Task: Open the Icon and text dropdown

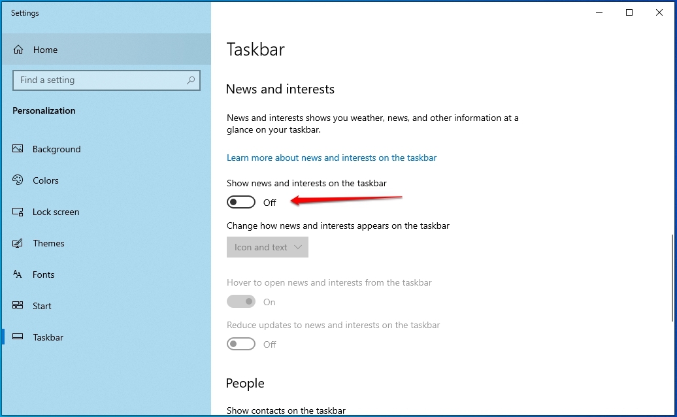Action: tap(267, 247)
